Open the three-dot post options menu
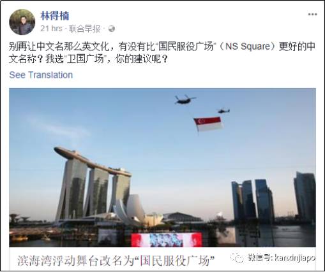Viewport: 325px width, 272px height. tap(312, 15)
